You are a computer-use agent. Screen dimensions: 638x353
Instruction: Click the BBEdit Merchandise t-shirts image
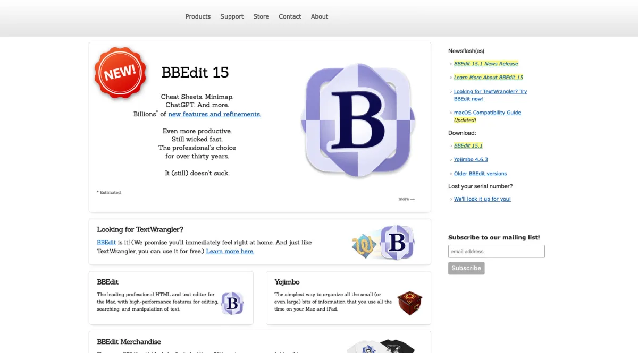(x=381, y=346)
